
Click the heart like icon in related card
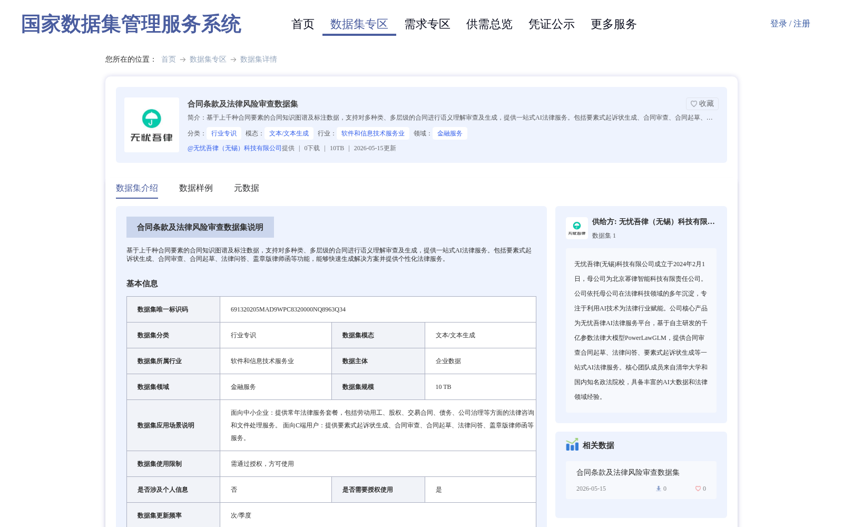698,489
